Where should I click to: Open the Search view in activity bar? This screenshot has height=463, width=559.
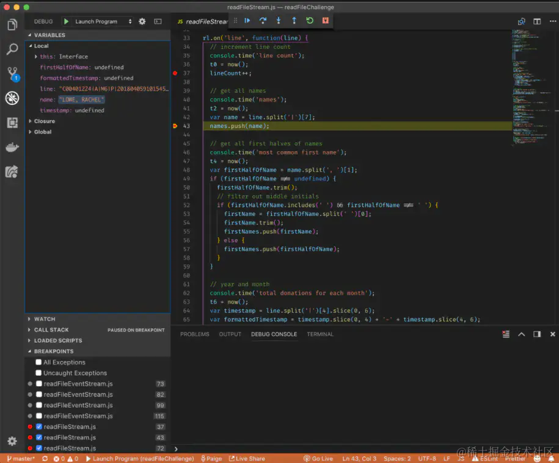coord(12,49)
